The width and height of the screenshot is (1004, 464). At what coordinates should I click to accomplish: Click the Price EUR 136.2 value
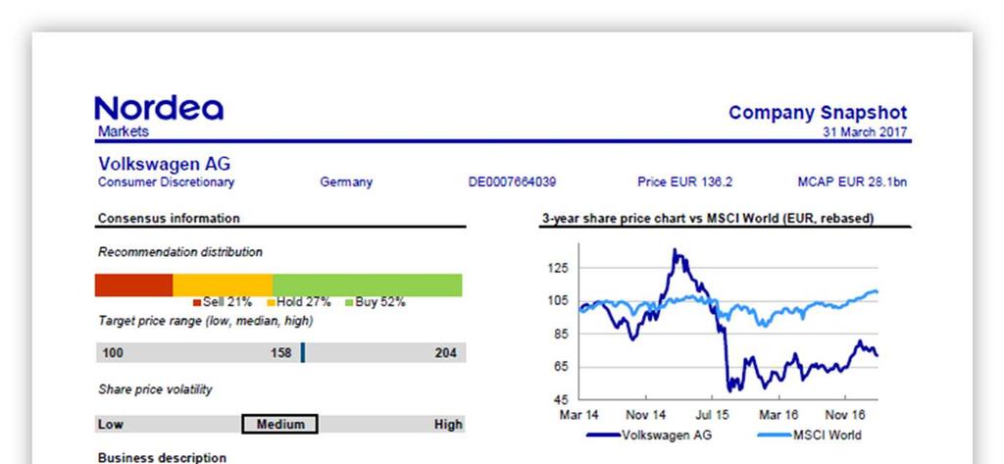coord(684,182)
